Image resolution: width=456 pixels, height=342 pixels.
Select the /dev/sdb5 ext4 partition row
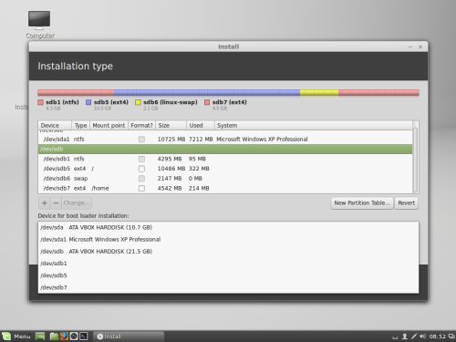pos(225,169)
